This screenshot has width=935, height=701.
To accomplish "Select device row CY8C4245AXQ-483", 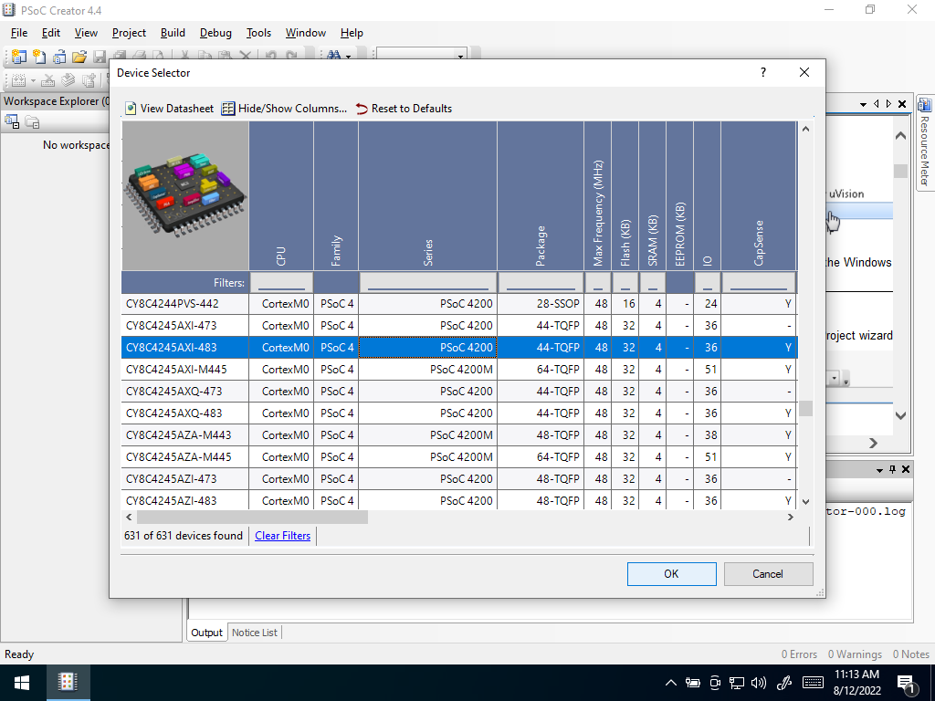I will click(459, 413).
